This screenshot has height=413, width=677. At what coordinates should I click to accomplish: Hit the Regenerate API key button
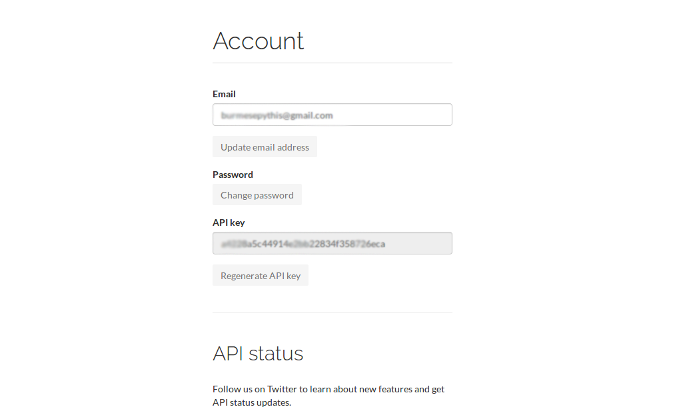pyautogui.click(x=261, y=276)
